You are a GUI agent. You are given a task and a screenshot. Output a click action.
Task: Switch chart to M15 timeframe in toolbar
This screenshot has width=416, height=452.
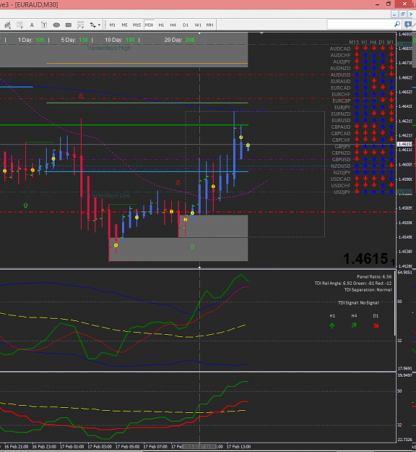tap(136, 25)
